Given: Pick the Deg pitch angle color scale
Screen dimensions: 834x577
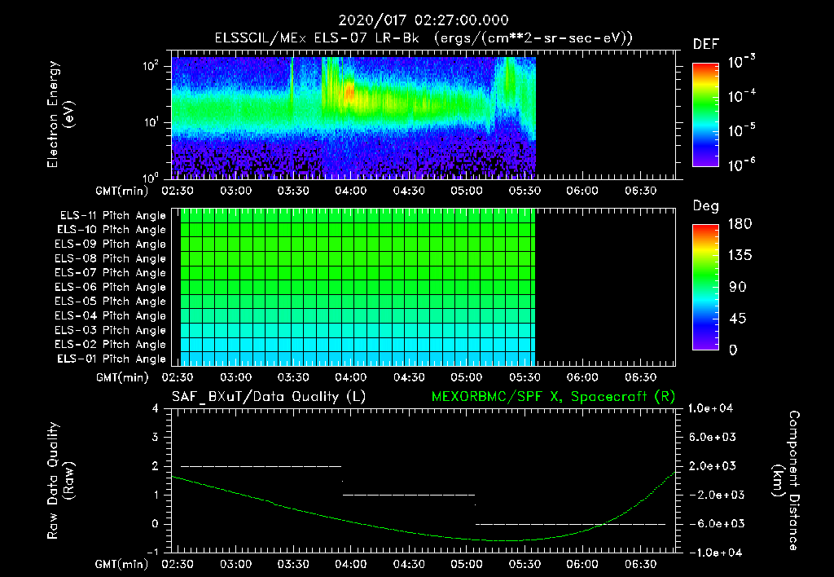Looking at the screenshot, I should pos(705,288).
